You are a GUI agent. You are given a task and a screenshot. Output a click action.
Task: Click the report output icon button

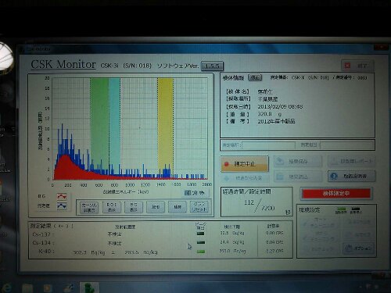[352, 162]
